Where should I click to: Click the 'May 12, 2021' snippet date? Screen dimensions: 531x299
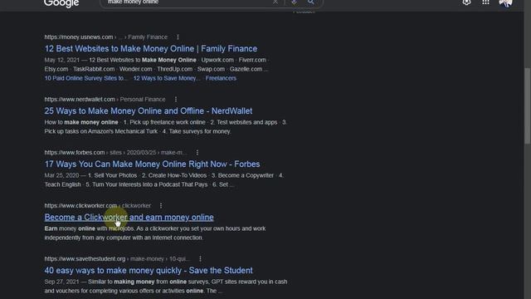pos(61,60)
